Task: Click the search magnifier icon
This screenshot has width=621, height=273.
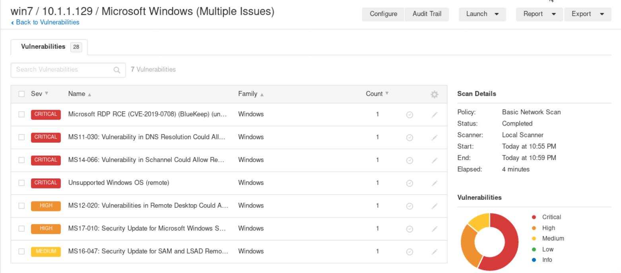Action: click(117, 70)
